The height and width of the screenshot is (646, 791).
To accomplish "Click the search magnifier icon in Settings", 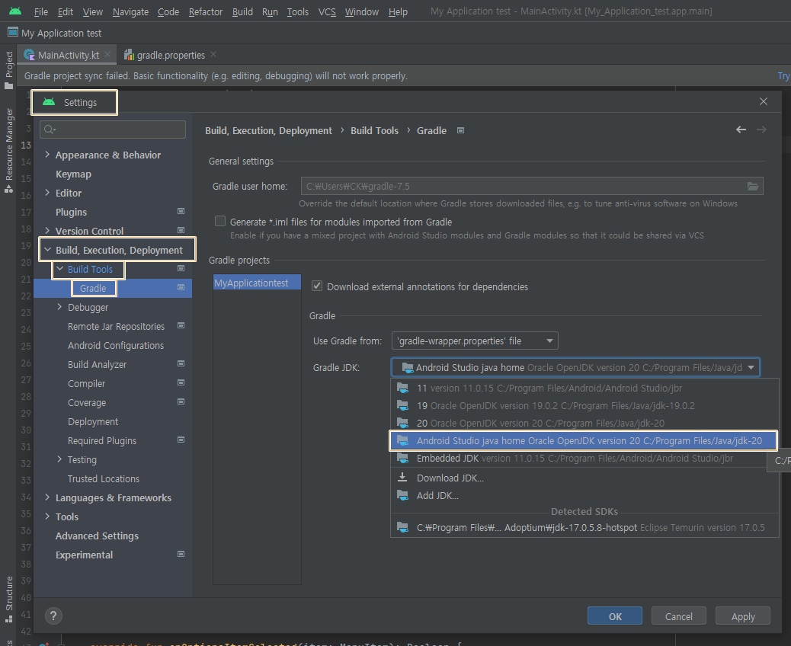I will tap(50, 130).
